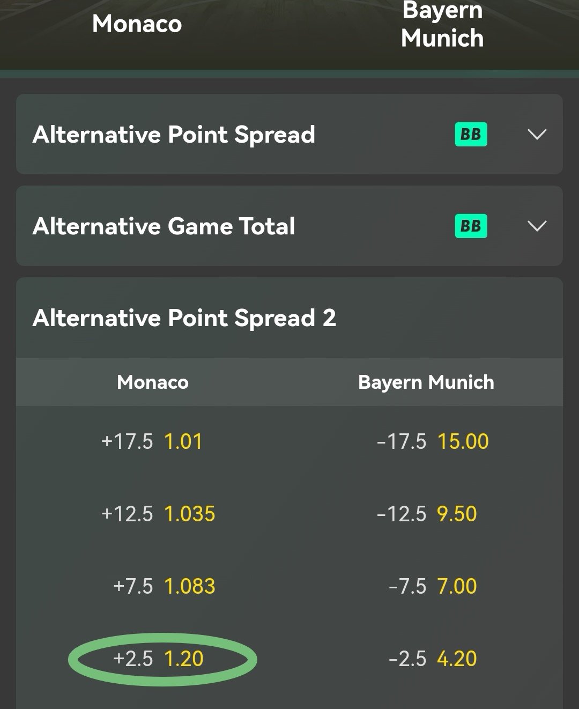This screenshot has height=709, width=579.
Task: Select Monaco +17.5 at odds 1.01
Action: click(x=152, y=442)
